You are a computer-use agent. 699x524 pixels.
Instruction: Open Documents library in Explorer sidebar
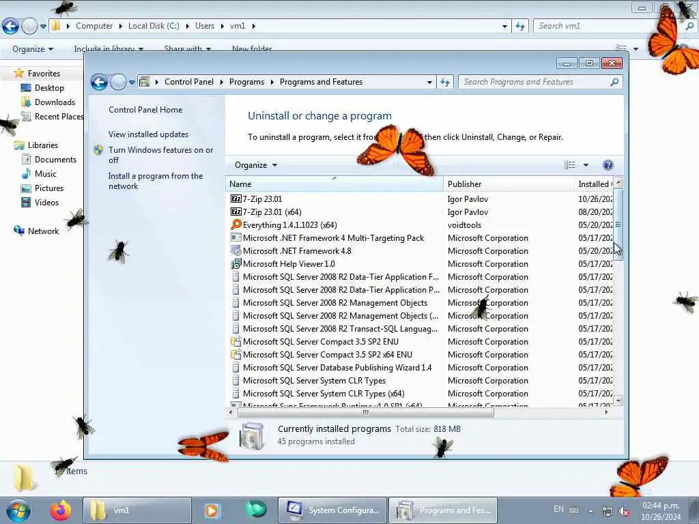click(x=55, y=160)
